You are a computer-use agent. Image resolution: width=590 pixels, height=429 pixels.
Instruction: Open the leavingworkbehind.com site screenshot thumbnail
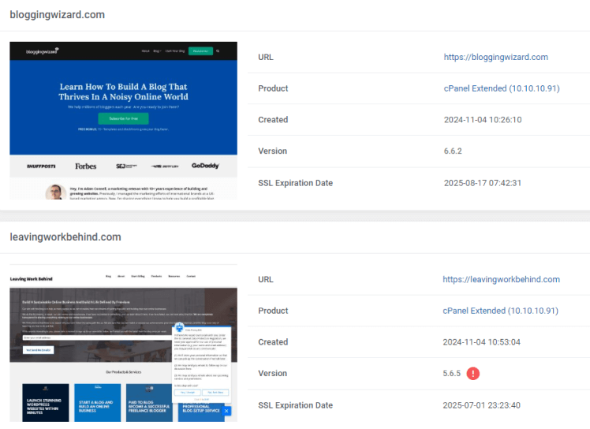point(123,343)
